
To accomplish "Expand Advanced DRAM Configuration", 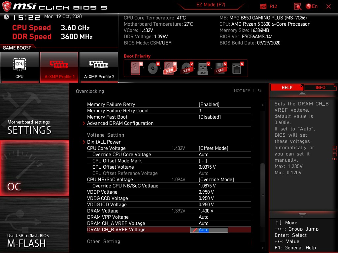I will pos(120,123).
